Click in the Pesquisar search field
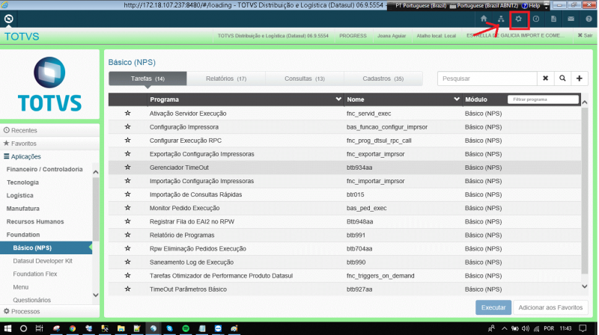This screenshot has height=335, width=599. pyautogui.click(x=487, y=79)
